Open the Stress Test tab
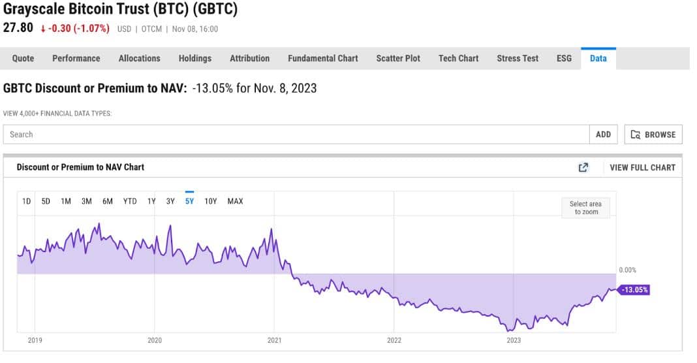Image resolution: width=697 pixels, height=363 pixels. (x=518, y=58)
